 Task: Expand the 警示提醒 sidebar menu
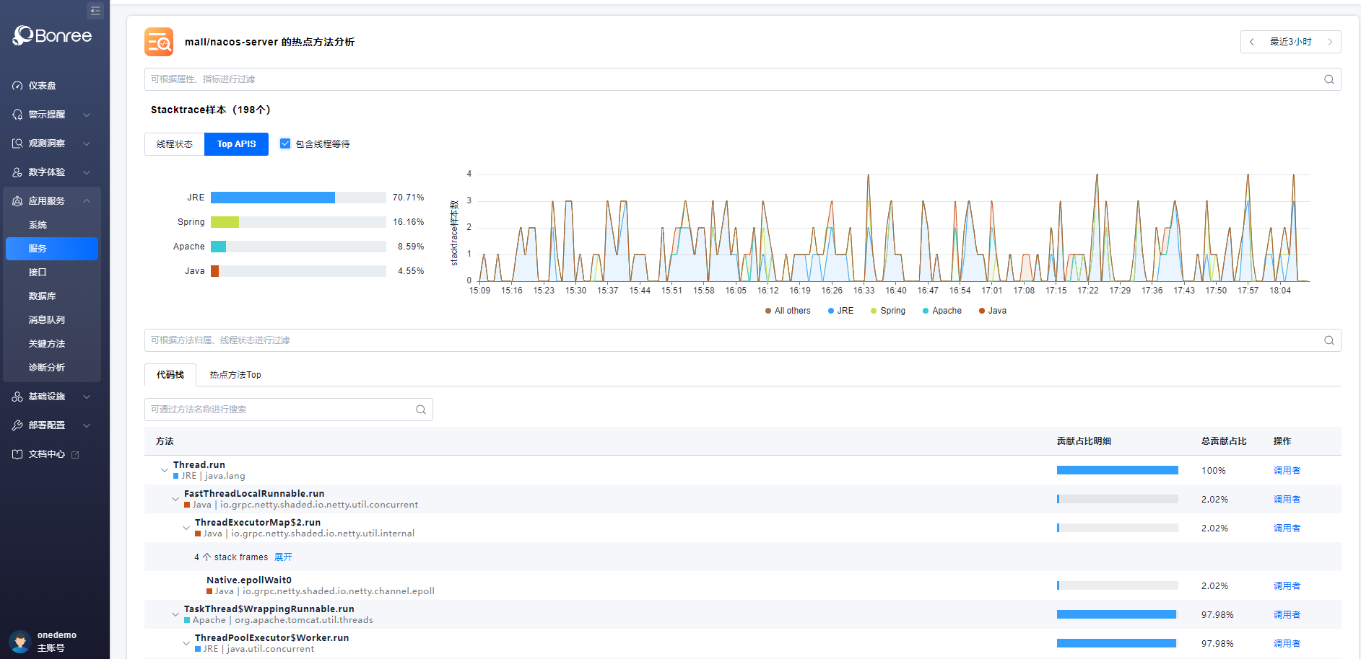pos(51,115)
